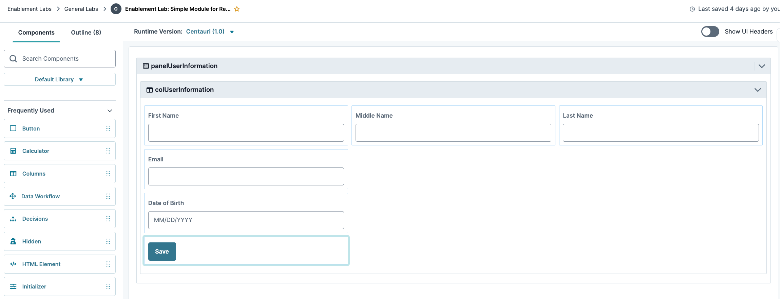Click the favorite star icon beside module title
Image resolution: width=781 pixels, height=299 pixels.
[x=237, y=9]
